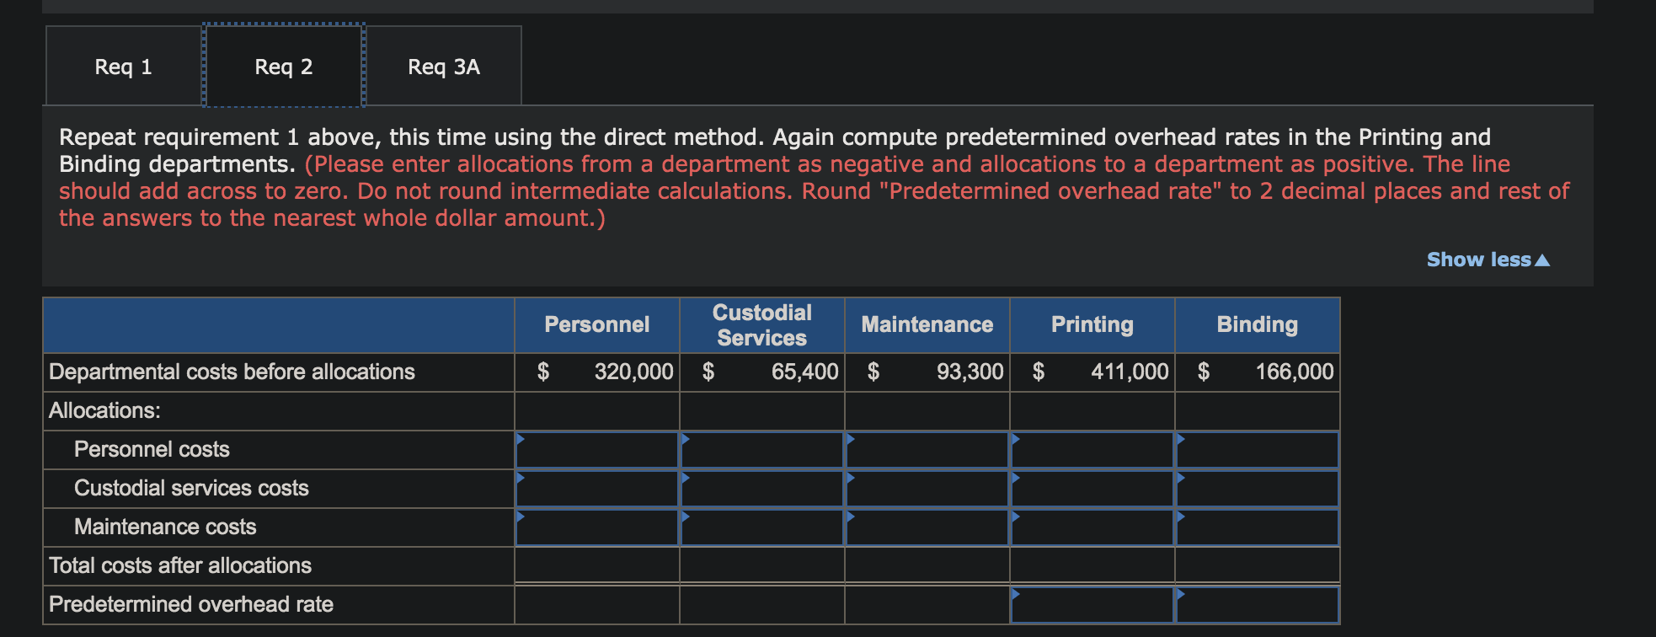The image size is (1656, 637).
Task: Click the Custodial Services column header
Action: (762, 325)
